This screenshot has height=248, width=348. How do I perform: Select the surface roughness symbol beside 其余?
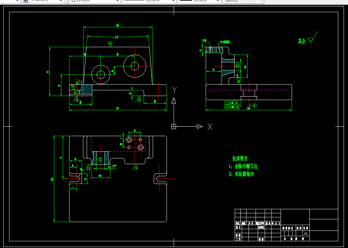pyautogui.click(x=313, y=37)
